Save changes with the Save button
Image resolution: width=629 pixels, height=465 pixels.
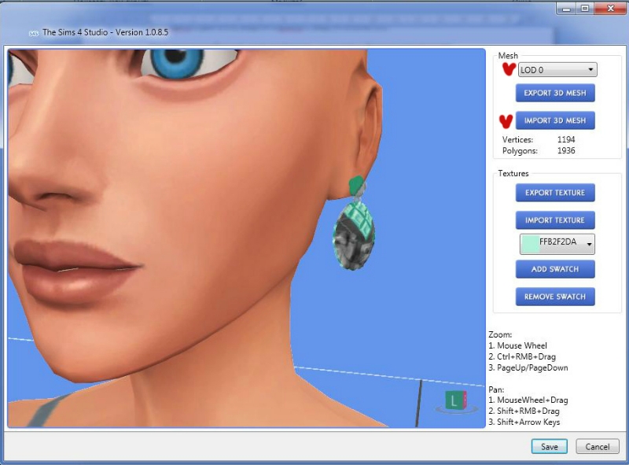(x=549, y=446)
